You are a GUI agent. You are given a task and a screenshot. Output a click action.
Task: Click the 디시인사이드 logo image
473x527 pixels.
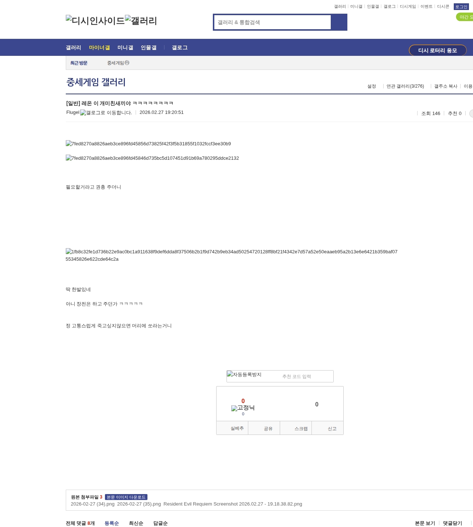click(95, 21)
